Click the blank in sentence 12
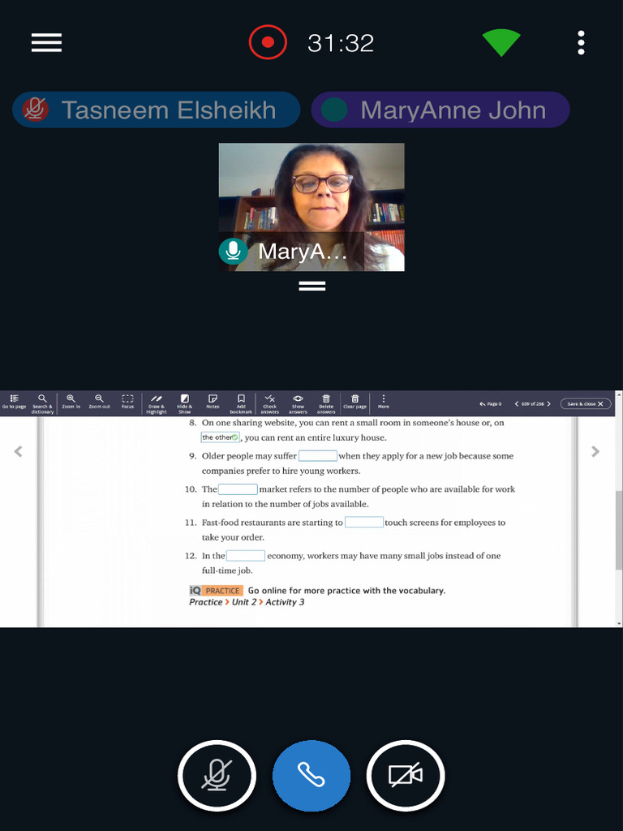Screen dimensions: 623x831 [245, 555]
